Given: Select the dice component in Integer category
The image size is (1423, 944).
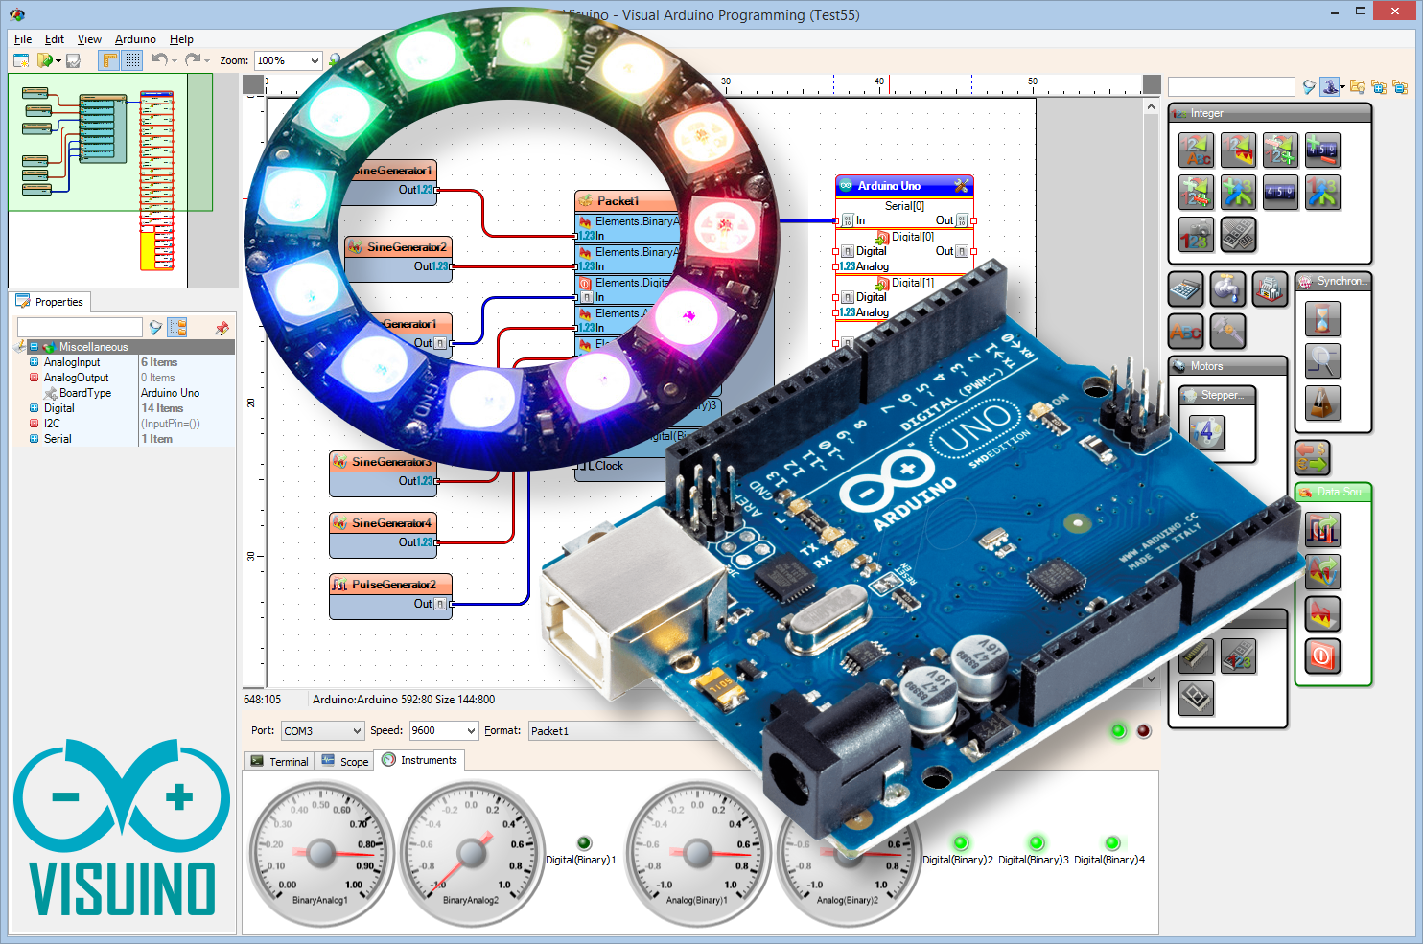Looking at the screenshot, I should (x=1240, y=234).
